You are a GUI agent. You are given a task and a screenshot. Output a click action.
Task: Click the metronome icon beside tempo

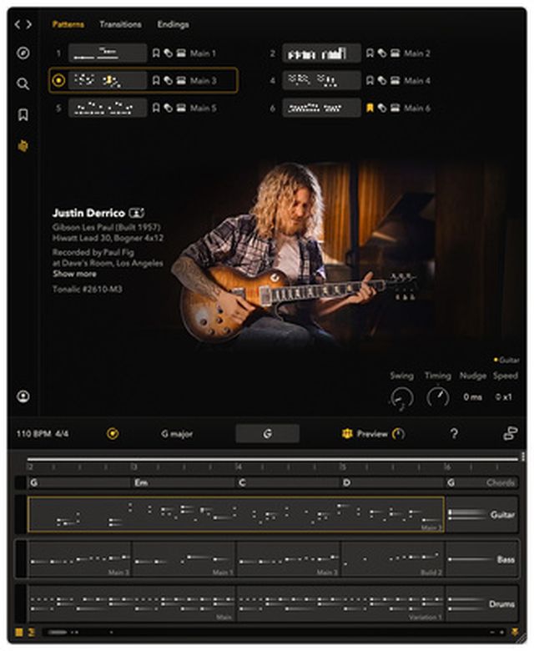point(113,434)
